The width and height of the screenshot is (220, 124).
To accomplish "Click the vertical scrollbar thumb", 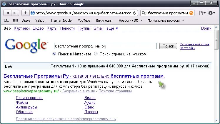I will pyautogui.click(x=216, y=40).
